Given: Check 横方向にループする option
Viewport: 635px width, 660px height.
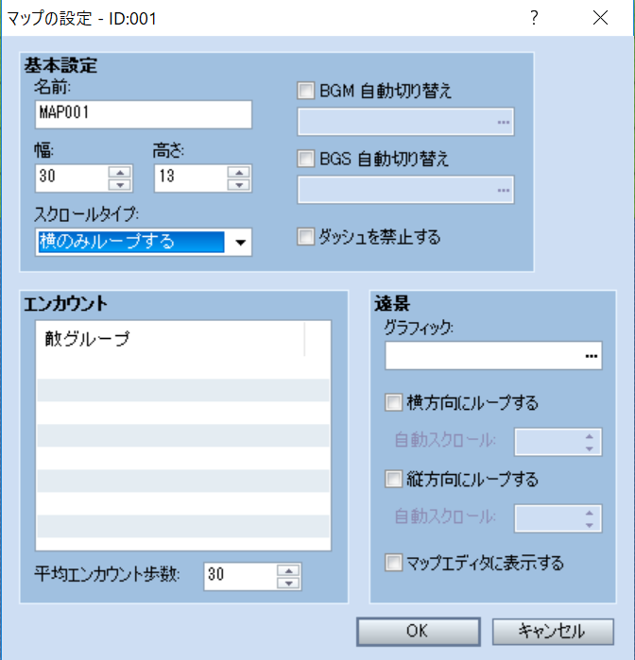Looking at the screenshot, I should pos(393,402).
